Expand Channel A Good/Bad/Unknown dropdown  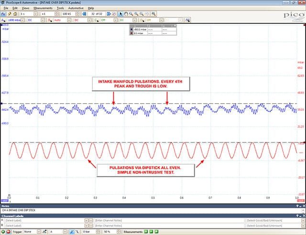click(x=303, y=220)
